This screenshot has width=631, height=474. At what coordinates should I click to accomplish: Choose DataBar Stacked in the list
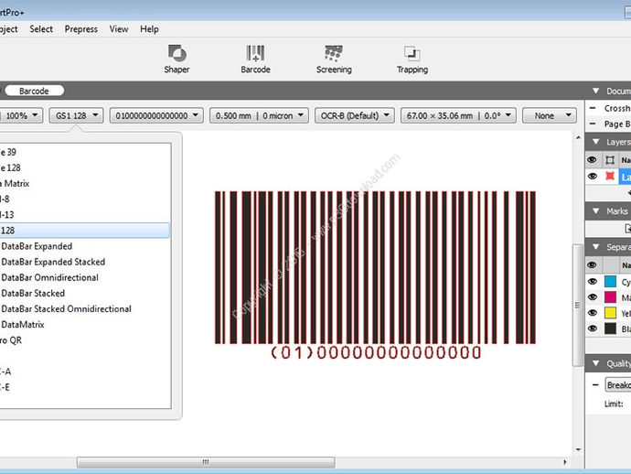(x=84, y=293)
